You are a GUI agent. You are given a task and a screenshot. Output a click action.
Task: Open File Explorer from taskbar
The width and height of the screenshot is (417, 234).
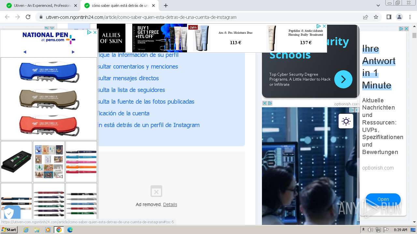37,230
